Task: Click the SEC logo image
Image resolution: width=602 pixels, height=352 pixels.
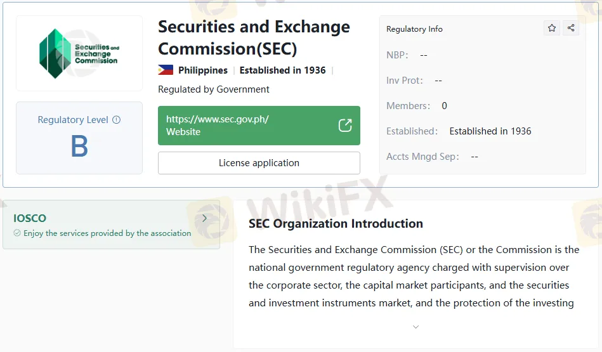Action: tap(79, 53)
